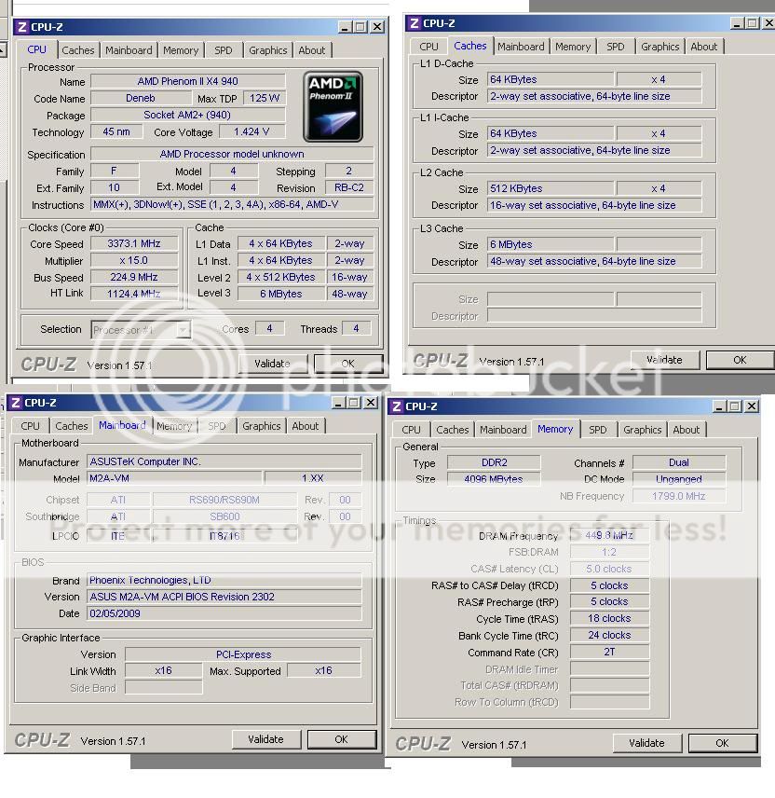Open Caches tab in the Motherboard window

pyautogui.click(x=72, y=426)
